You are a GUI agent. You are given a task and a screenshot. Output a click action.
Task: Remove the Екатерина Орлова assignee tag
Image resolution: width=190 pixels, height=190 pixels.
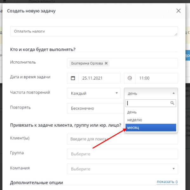(x=106, y=63)
